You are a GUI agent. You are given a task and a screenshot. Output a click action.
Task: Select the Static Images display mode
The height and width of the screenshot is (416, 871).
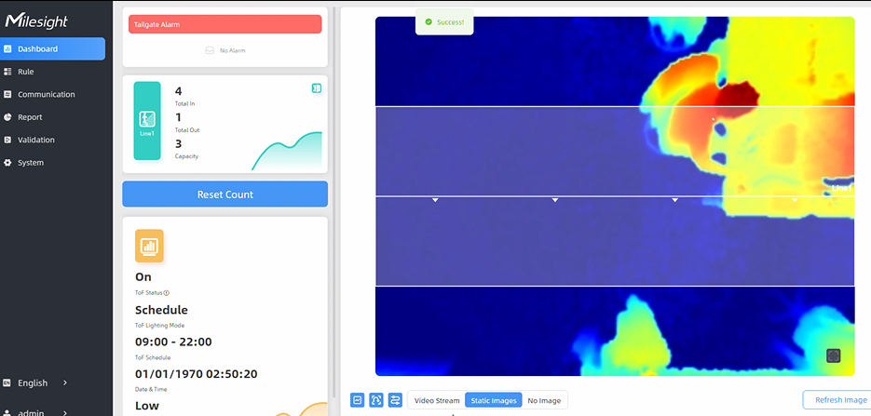[491, 400]
